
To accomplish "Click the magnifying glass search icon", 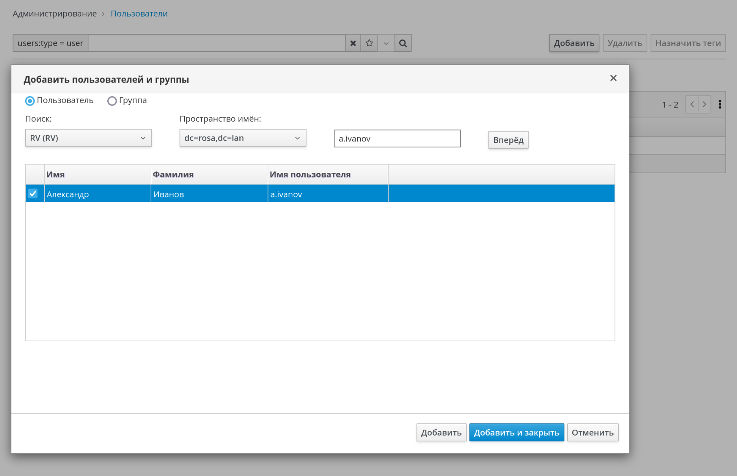I will click(403, 43).
